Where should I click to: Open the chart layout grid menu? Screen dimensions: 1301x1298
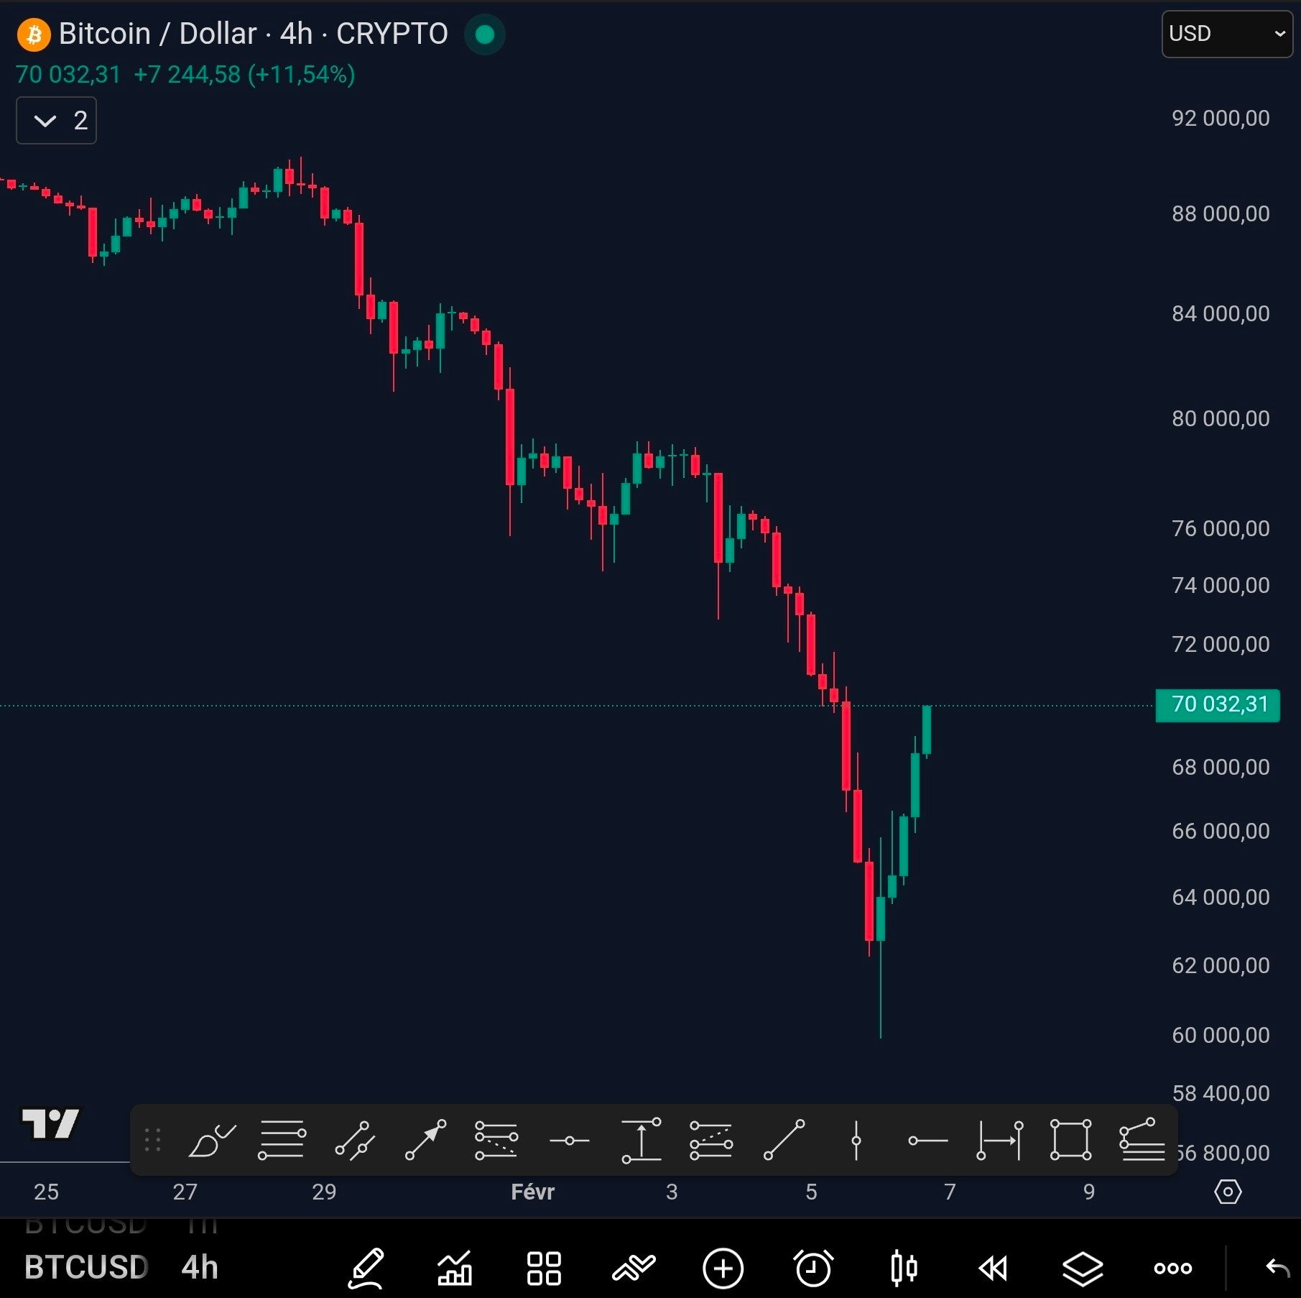[x=544, y=1269]
